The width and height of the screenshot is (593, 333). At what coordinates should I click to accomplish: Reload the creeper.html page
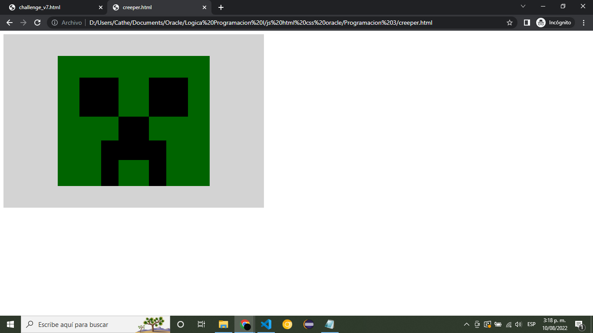pos(37,23)
